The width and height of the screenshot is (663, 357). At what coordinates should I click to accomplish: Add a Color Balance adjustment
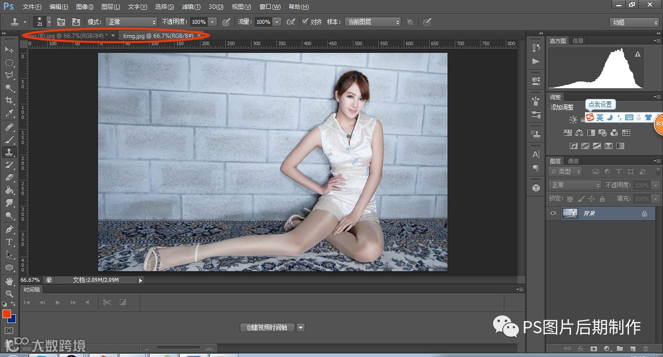tap(579, 132)
